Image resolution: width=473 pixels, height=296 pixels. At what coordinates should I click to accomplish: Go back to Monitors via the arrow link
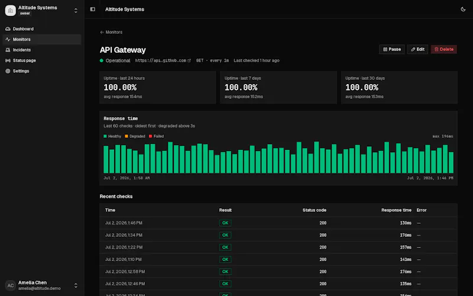pos(111,32)
